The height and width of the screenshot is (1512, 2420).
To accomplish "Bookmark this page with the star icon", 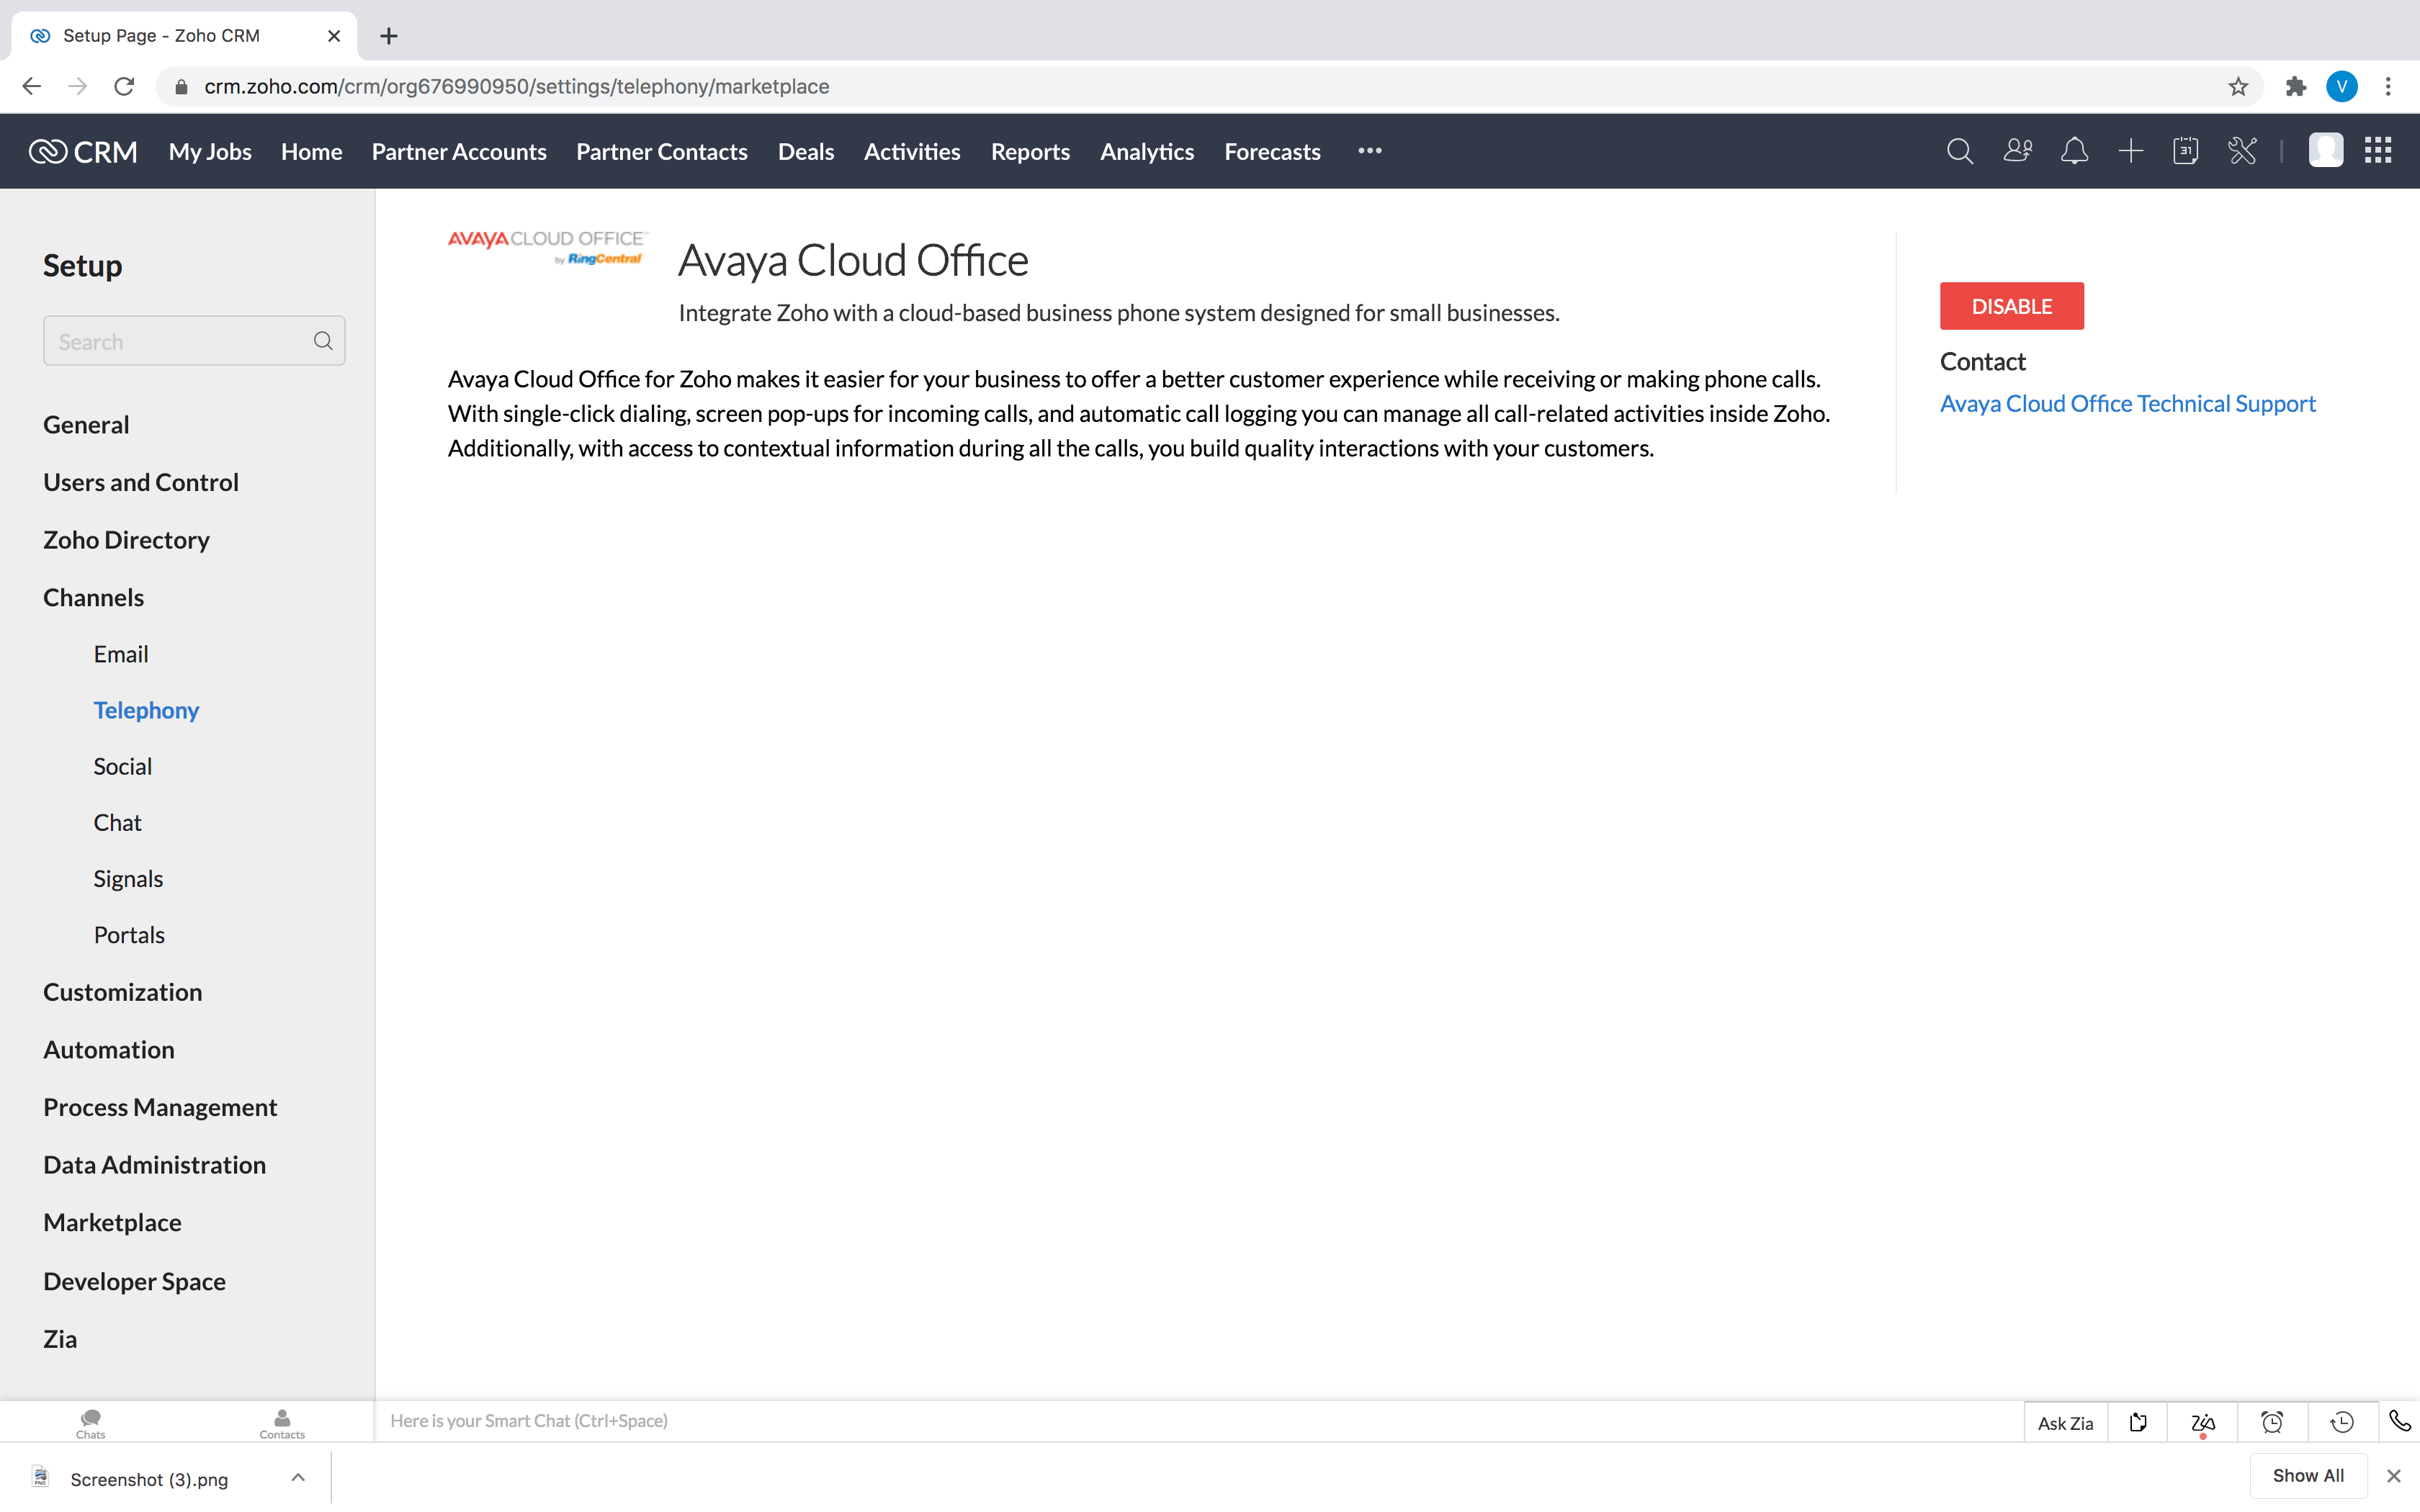I will (2238, 87).
